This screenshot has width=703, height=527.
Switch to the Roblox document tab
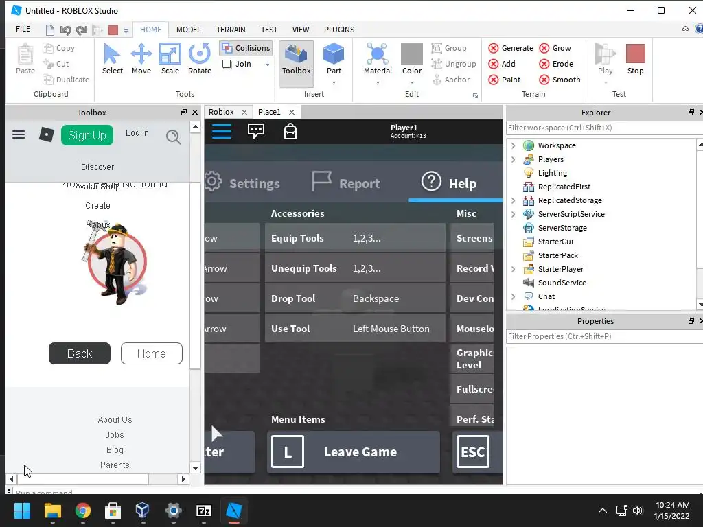222,112
